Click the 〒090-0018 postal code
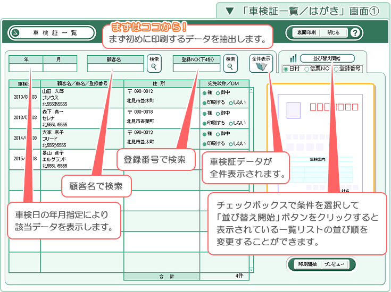 140,112
